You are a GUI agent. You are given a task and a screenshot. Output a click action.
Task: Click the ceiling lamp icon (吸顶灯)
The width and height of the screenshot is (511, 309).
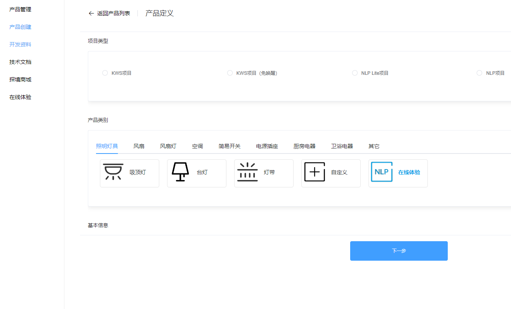pyautogui.click(x=113, y=172)
